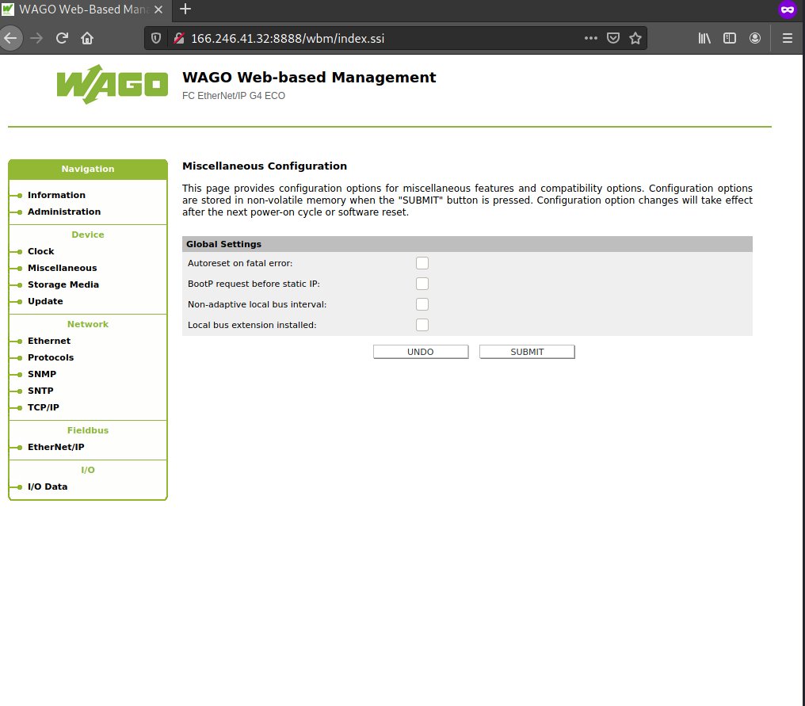Open EtherNet/IP fieldbus page
805x706 pixels.
click(x=55, y=447)
